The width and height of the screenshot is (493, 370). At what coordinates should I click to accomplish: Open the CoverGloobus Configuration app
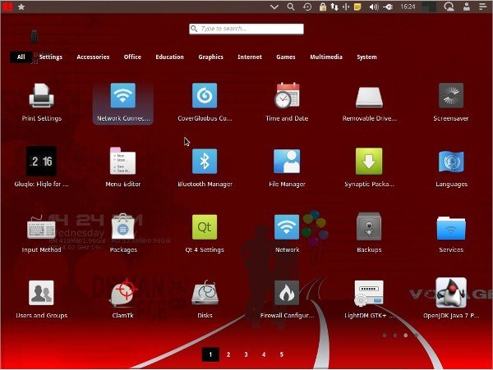point(205,97)
